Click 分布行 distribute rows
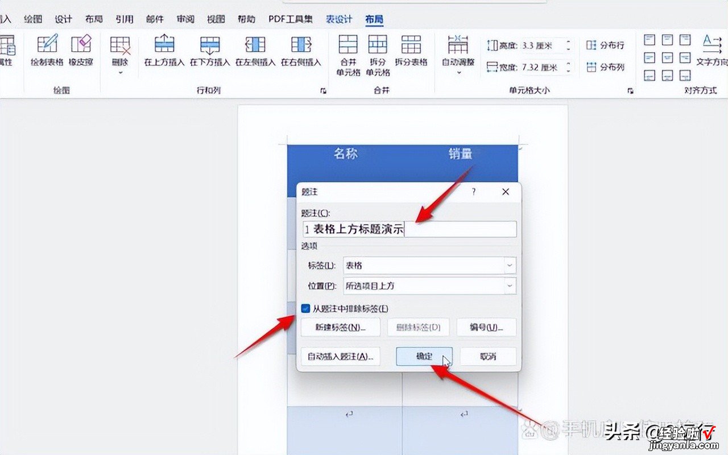 click(606, 45)
